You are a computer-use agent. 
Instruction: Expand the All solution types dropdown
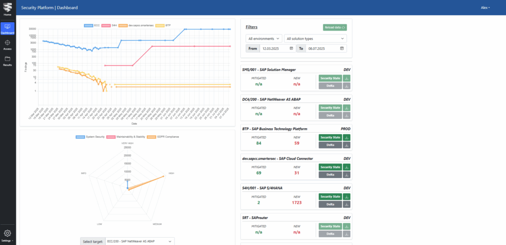click(315, 38)
